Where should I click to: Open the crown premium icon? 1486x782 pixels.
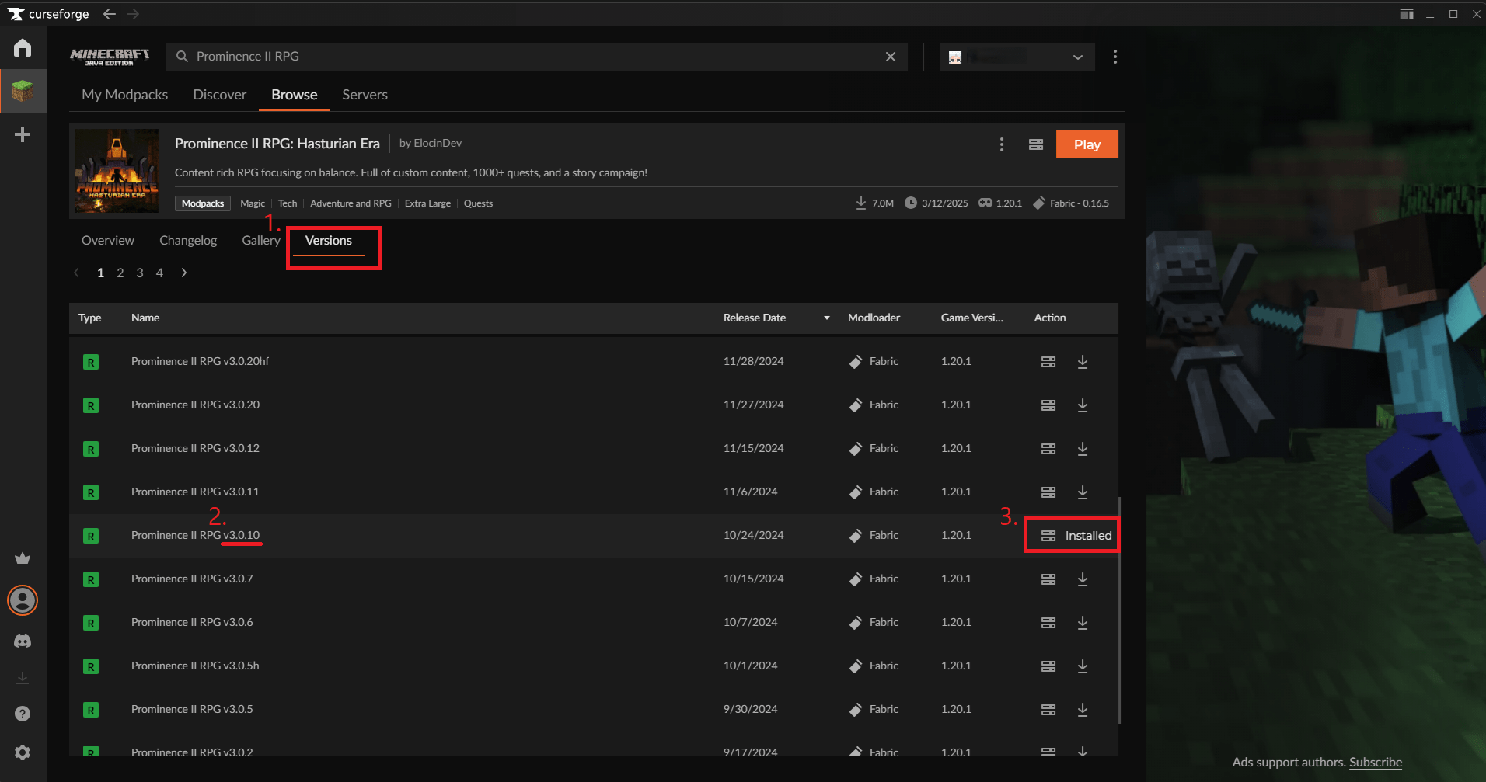[x=23, y=558]
